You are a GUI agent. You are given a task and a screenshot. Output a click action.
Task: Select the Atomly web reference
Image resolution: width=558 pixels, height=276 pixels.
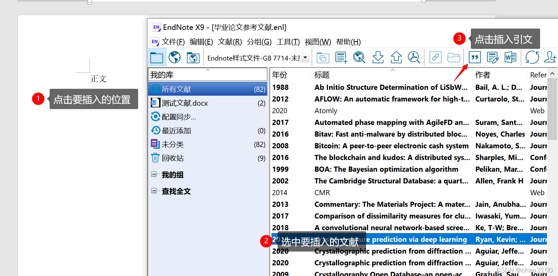point(409,111)
